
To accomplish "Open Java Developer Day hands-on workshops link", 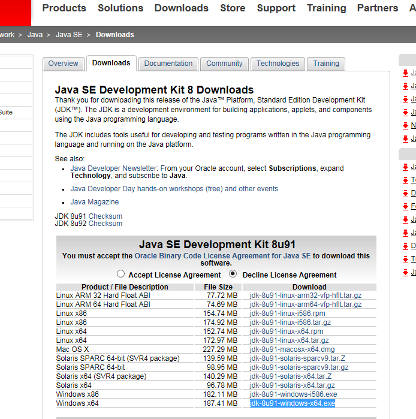I will click(x=174, y=189).
